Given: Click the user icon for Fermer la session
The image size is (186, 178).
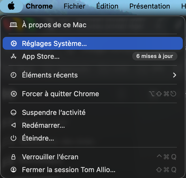Looking at the screenshot, I should click(13, 170).
